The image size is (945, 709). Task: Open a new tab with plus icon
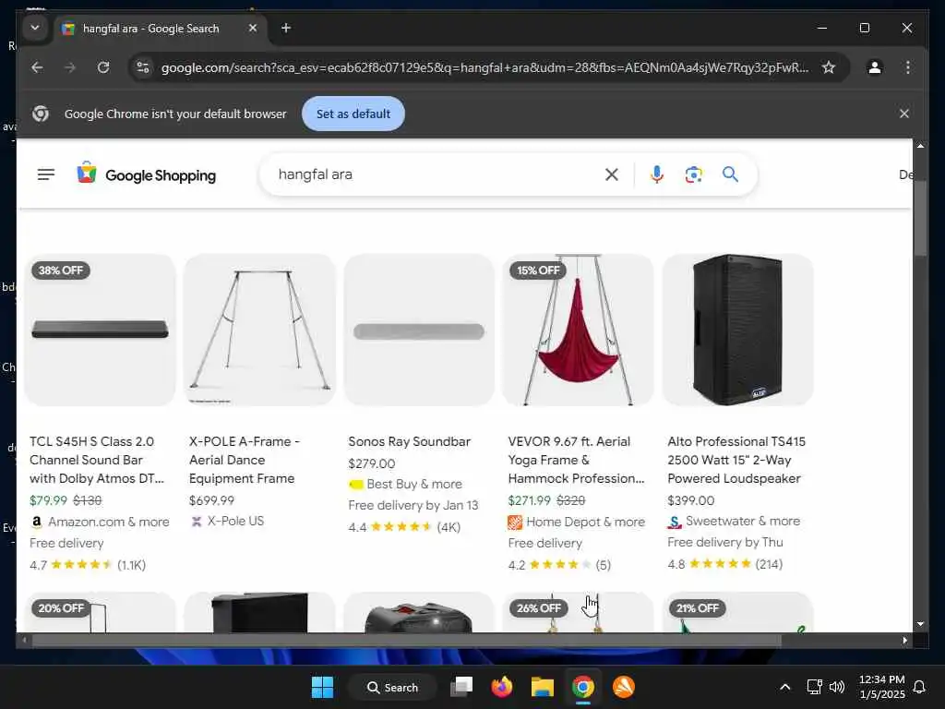286,28
